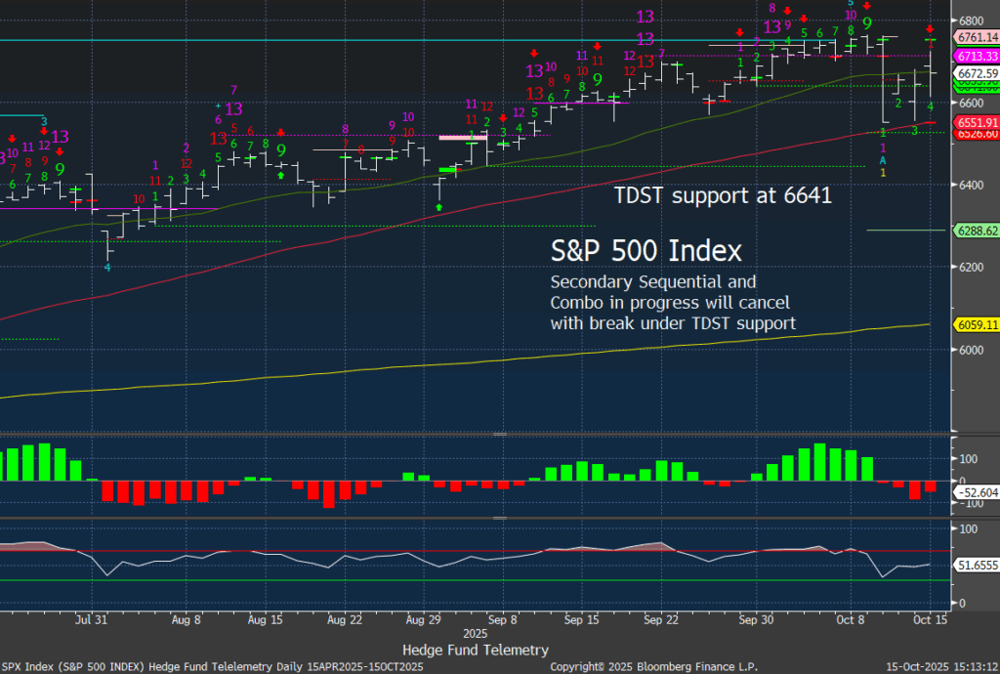The width and height of the screenshot is (1000, 674).
Task: Click the magenta 6713.33 price label
Action: tap(977, 57)
